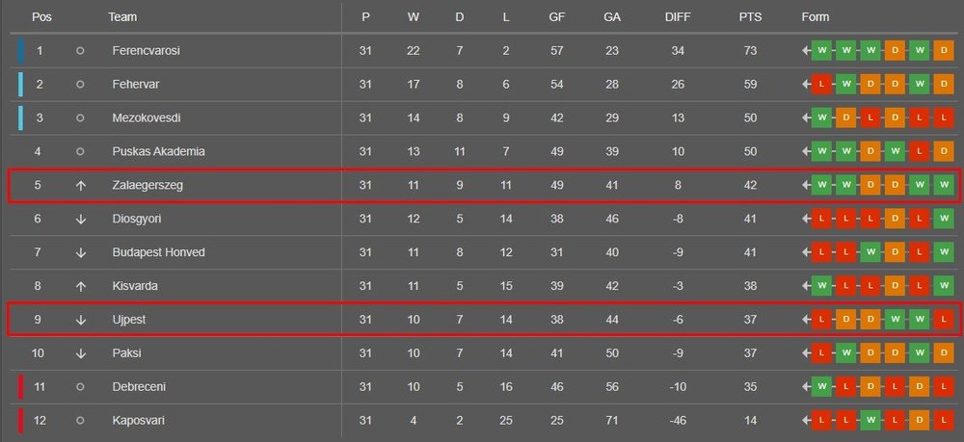Click the down arrow next to Diosgyori
The width and height of the screenshot is (964, 442).
click(81, 219)
